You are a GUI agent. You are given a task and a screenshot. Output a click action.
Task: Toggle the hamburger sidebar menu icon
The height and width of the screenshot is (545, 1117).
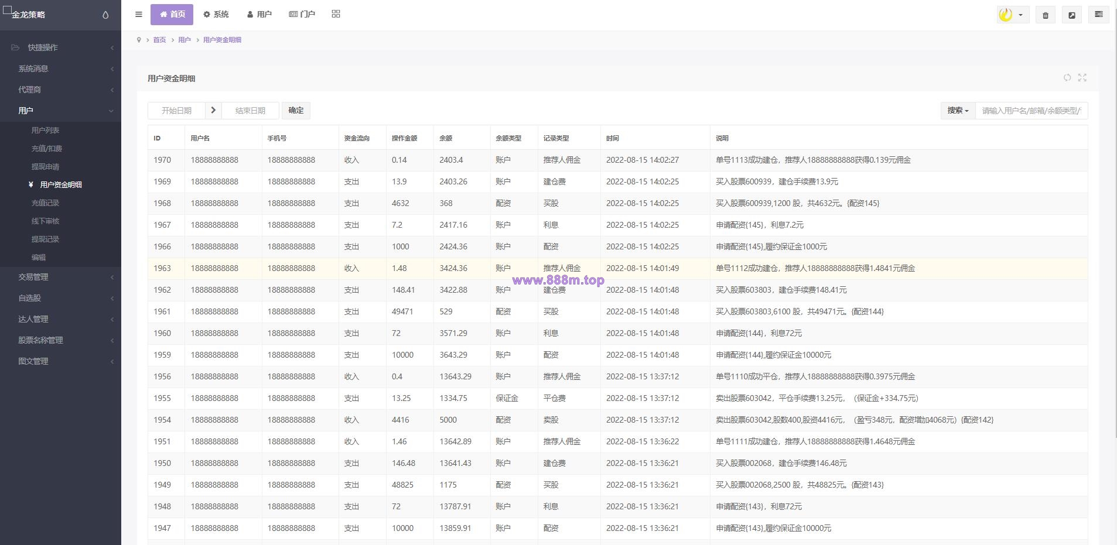tap(139, 14)
